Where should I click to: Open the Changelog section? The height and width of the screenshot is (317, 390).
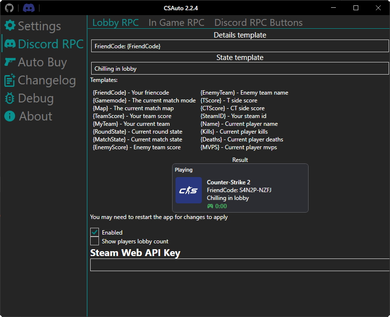coord(47,80)
